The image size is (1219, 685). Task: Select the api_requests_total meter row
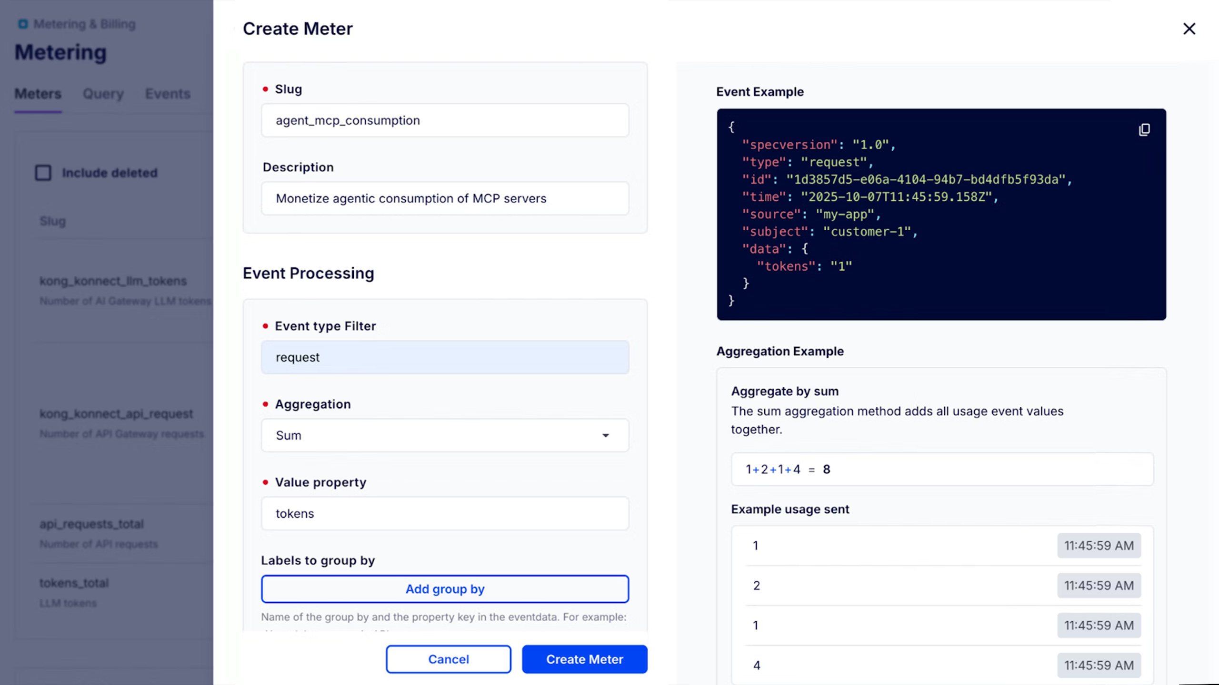(x=91, y=524)
